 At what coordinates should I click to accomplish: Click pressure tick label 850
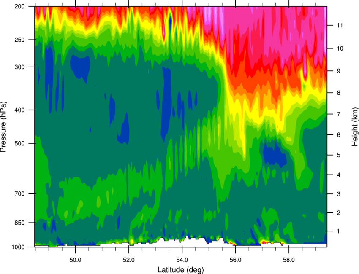click(x=20, y=223)
